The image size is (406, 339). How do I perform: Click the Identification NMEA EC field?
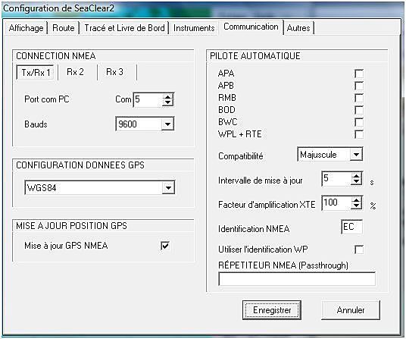(351, 227)
